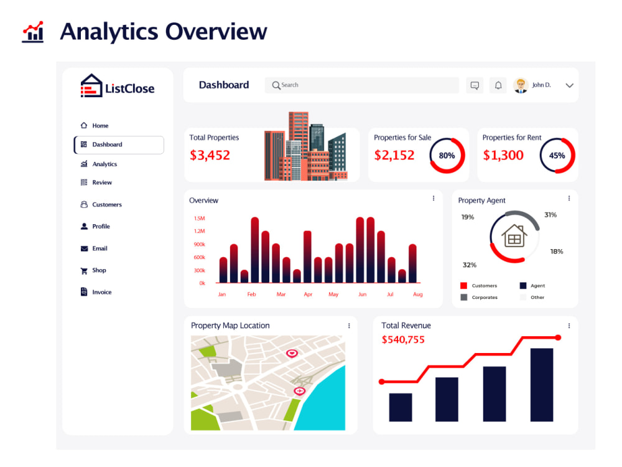Click inside the Search field
This screenshot has height=467, width=622.
tap(362, 85)
